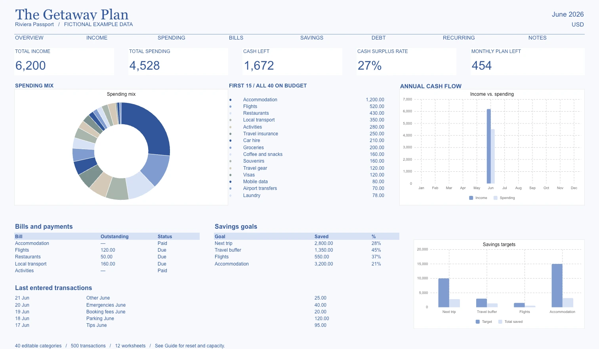Click the Outstanding column header
The image size is (599, 349).
[114, 237]
